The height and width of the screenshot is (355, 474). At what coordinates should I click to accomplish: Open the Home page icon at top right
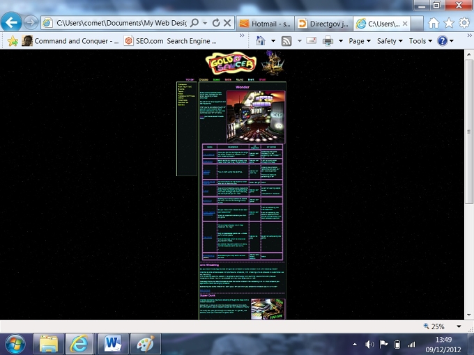tap(434, 23)
